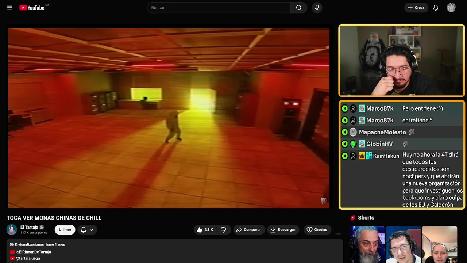Click the Gracias thanks button
This screenshot has height=263, width=467.
pyautogui.click(x=317, y=230)
